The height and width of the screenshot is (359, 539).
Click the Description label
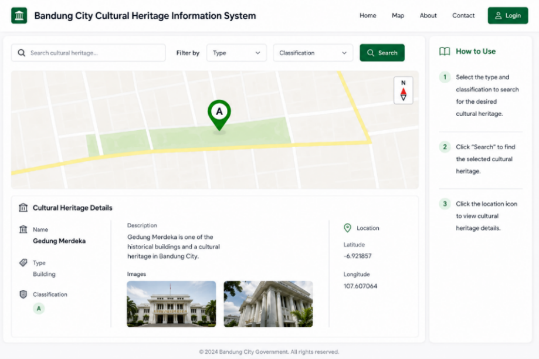click(142, 225)
